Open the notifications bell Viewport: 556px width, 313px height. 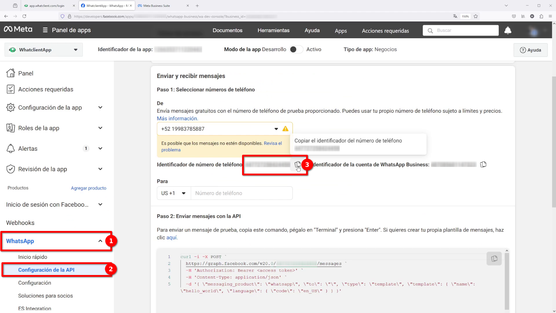[508, 30]
